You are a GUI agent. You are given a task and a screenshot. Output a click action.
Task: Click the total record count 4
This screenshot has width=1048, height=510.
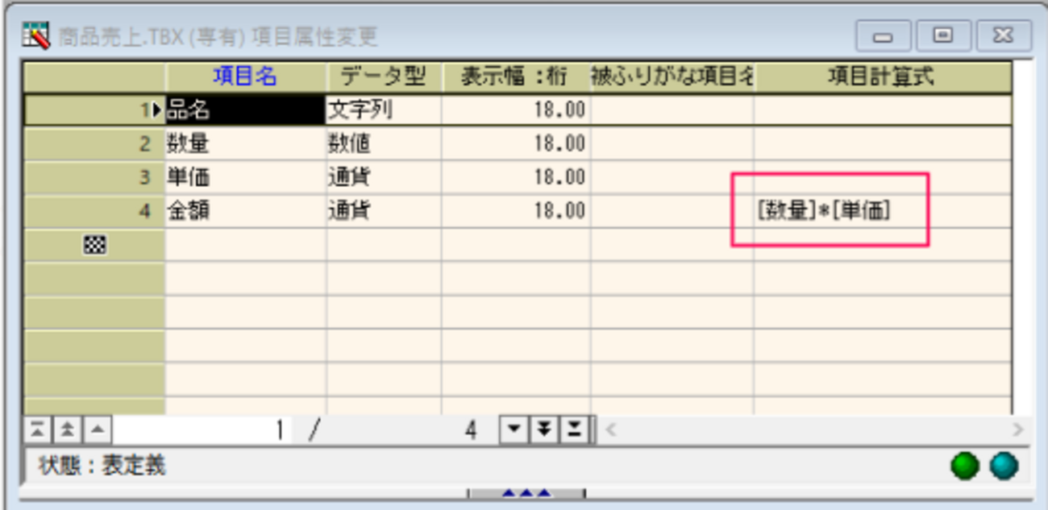point(470,430)
